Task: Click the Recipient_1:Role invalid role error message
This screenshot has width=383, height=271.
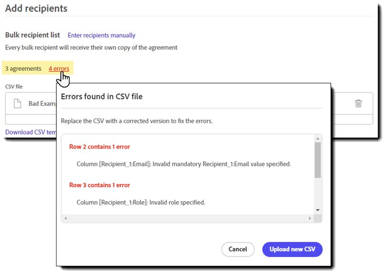Action: pos(141,203)
